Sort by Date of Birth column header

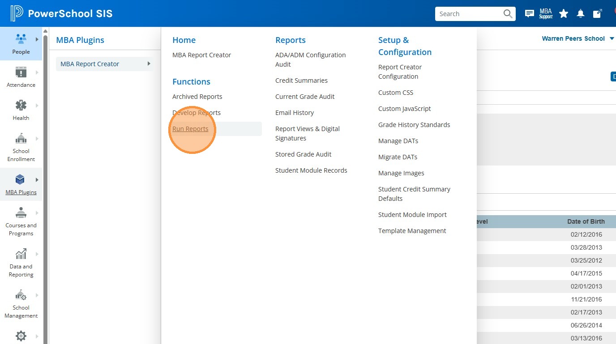[x=586, y=221]
